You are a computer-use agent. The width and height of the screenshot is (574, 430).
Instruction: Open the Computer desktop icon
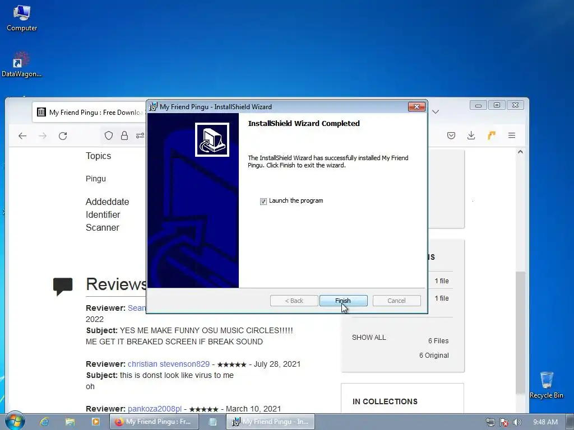tap(22, 18)
